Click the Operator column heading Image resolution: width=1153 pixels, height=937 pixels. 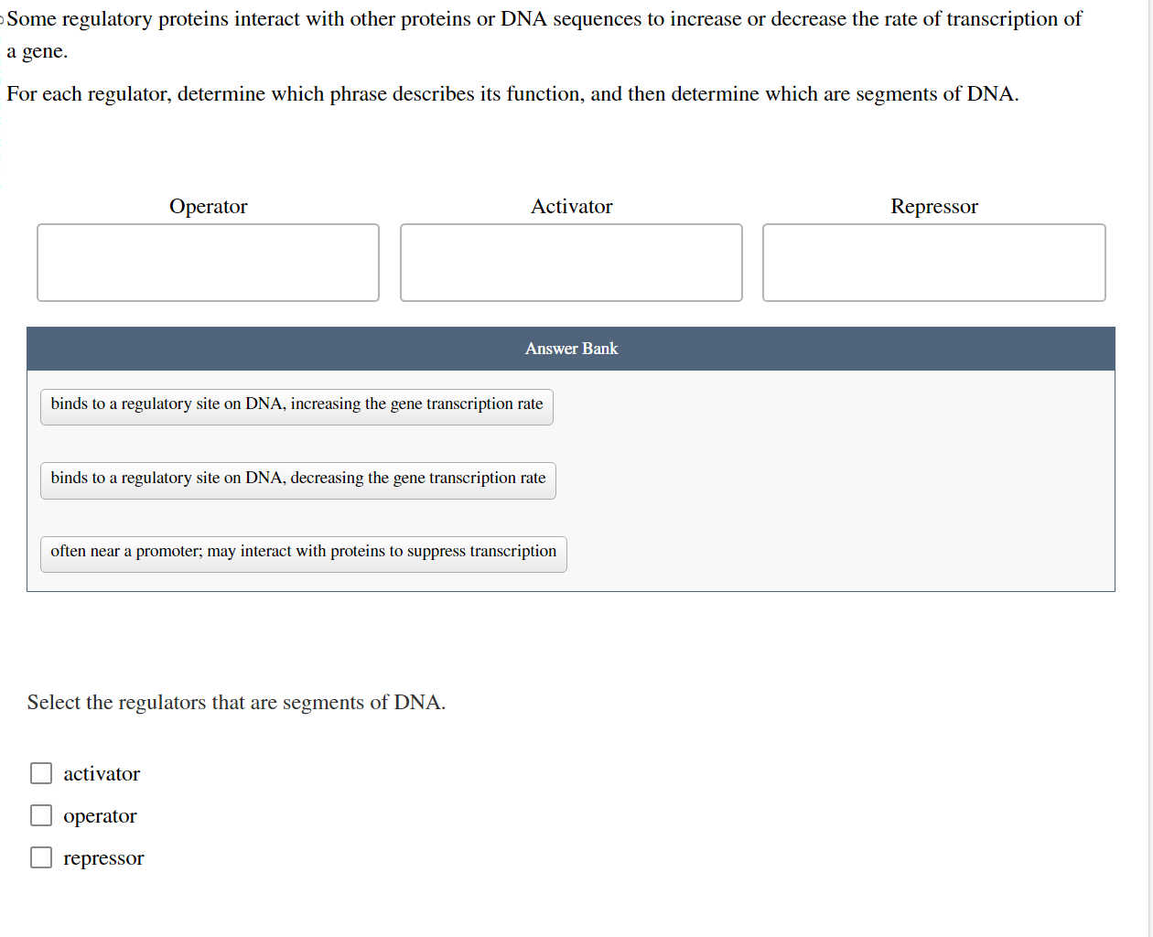point(208,207)
